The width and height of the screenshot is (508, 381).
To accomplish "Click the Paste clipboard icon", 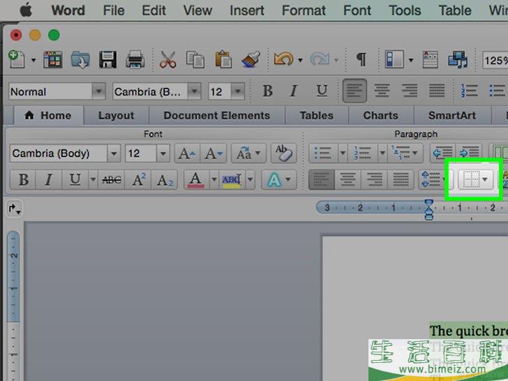I will tap(223, 59).
